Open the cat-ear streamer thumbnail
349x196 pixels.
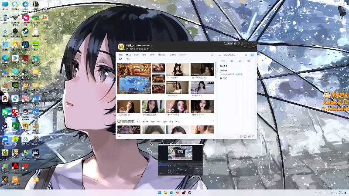[x=178, y=69]
